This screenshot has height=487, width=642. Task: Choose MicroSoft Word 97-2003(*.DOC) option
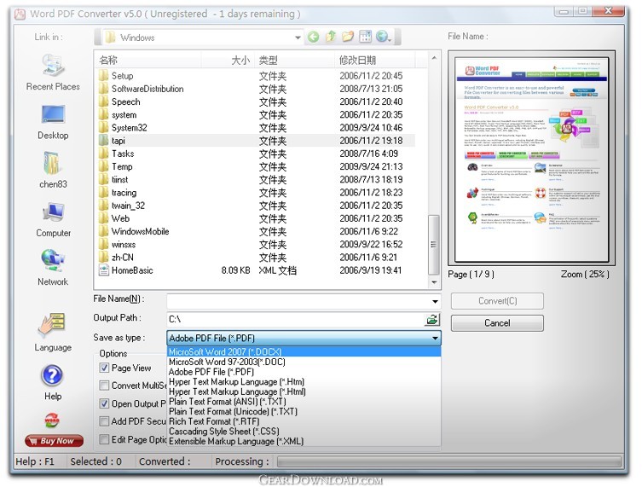[304, 362]
